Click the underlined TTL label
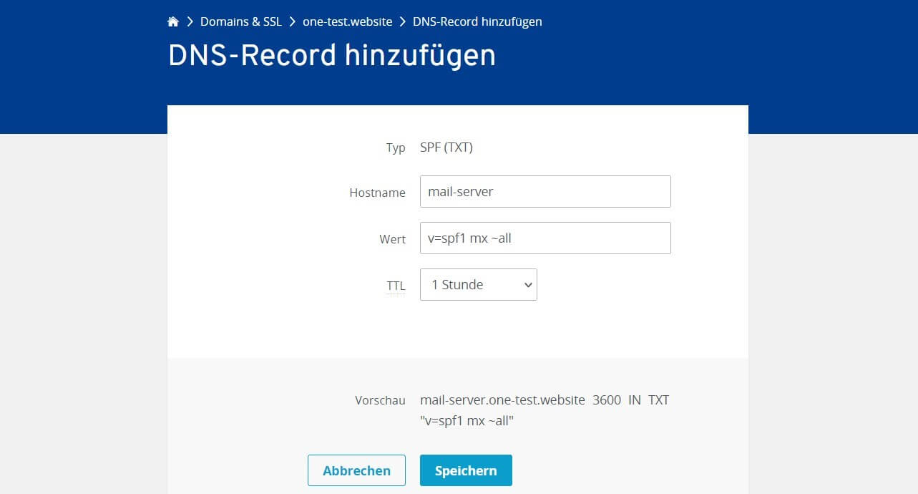The width and height of the screenshot is (918, 494). [x=396, y=286]
